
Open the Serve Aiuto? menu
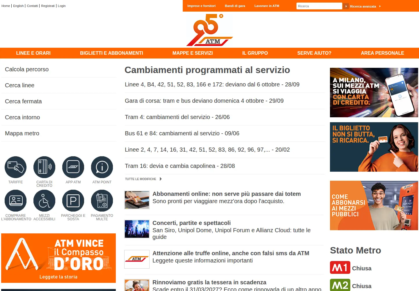click(314, 53)
